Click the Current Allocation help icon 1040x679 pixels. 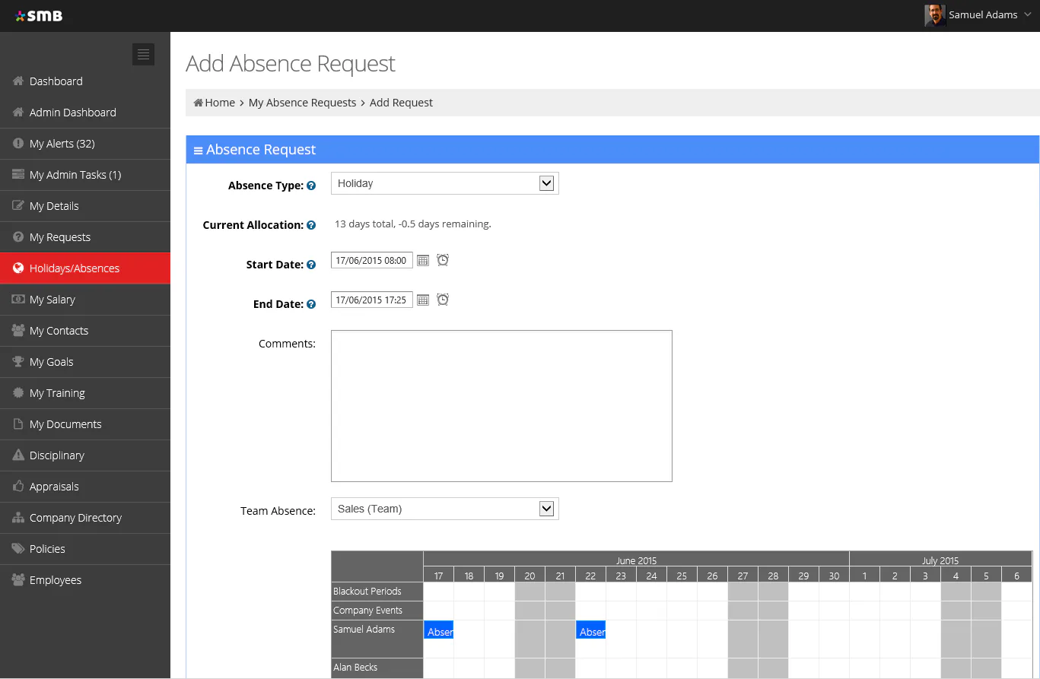pyautogui.click(x=311, y=225)
